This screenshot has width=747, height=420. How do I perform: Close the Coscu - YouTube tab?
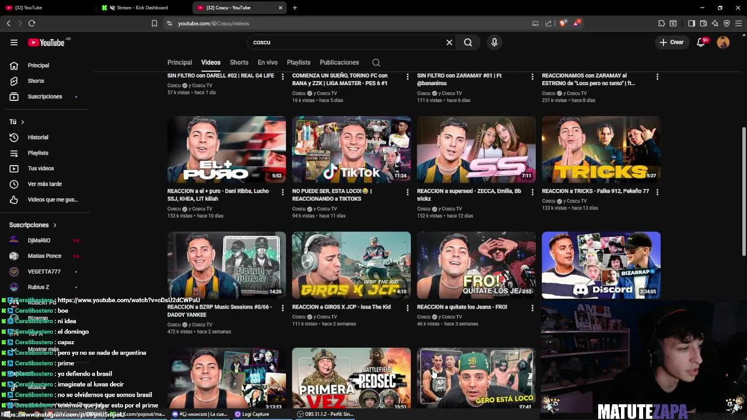(280, 8)
